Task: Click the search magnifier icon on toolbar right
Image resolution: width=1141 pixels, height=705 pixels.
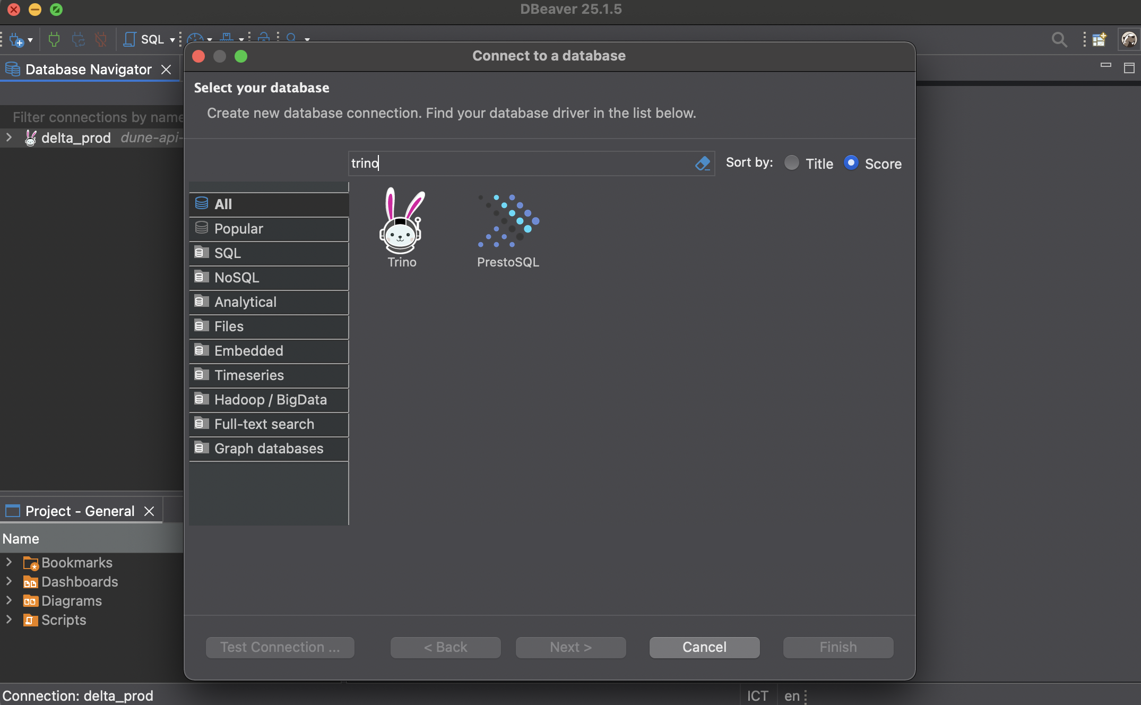Action: pyautogui.click(x=1059, y=39)
